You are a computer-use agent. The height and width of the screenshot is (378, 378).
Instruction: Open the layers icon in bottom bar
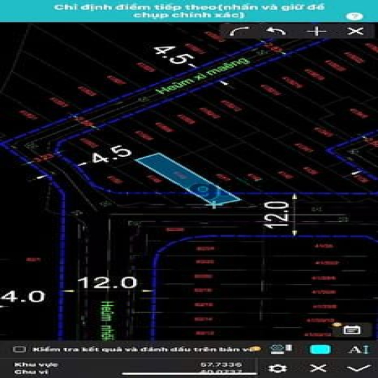(281, 349)
